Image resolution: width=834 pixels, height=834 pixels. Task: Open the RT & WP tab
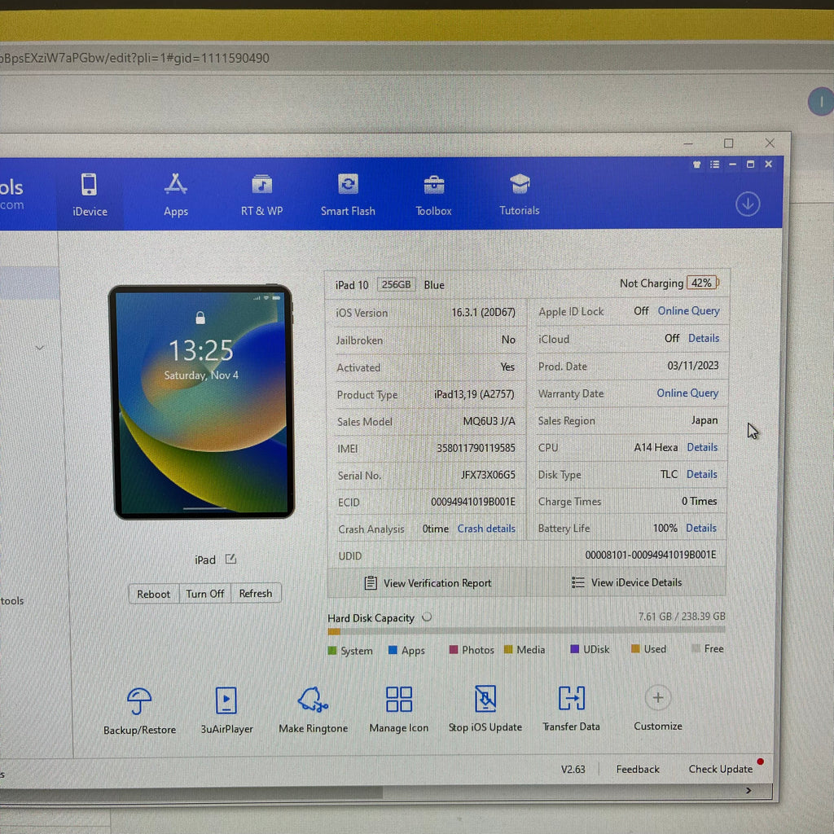tap(261, 195)
